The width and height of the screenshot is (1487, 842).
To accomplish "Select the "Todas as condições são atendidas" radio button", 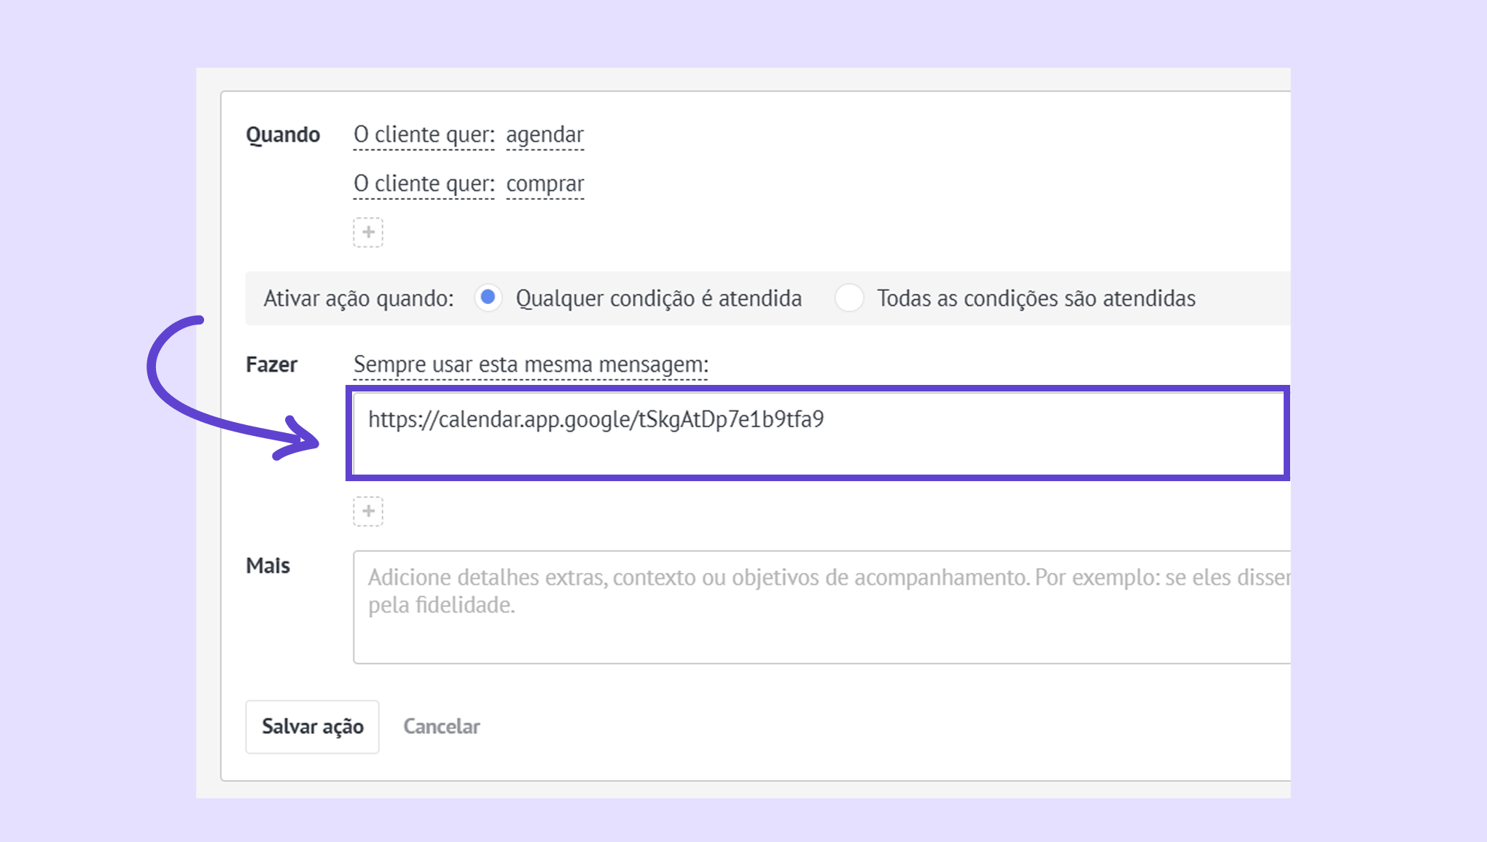I will [849, 298].
